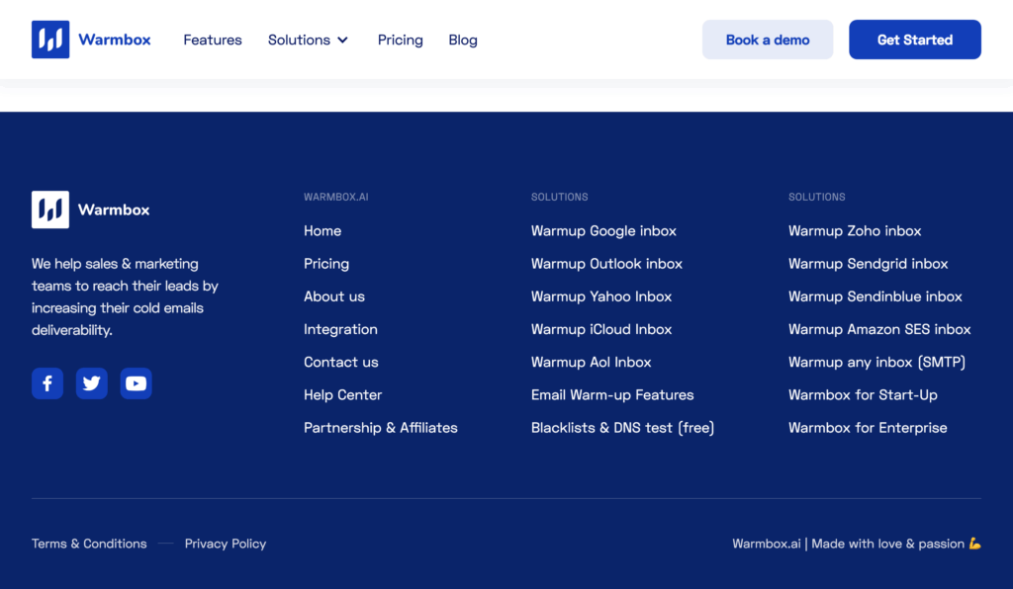
Task: Open Contact us footer link
Action: pos(341,363)
